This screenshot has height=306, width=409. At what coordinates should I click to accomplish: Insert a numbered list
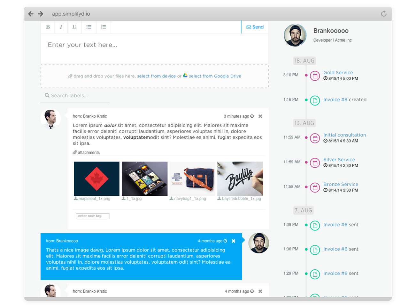click(x=104, y=27)
